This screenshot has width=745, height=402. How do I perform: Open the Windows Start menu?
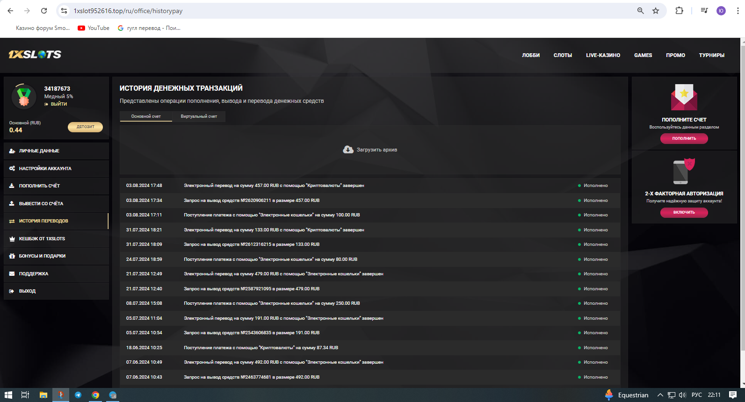click(8, 395)
